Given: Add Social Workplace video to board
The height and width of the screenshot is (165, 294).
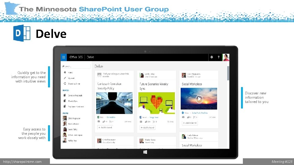Looking at the screenshot, I should tap(190, 123).
